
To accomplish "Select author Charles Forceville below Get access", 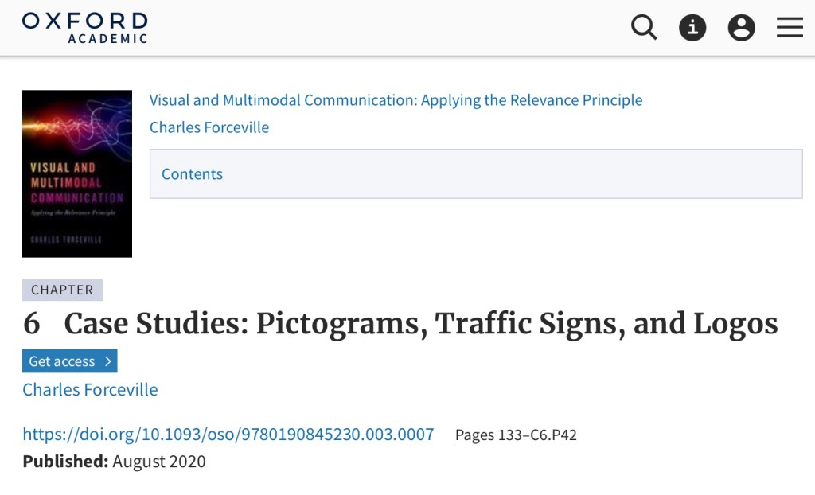I will [90, 390].
